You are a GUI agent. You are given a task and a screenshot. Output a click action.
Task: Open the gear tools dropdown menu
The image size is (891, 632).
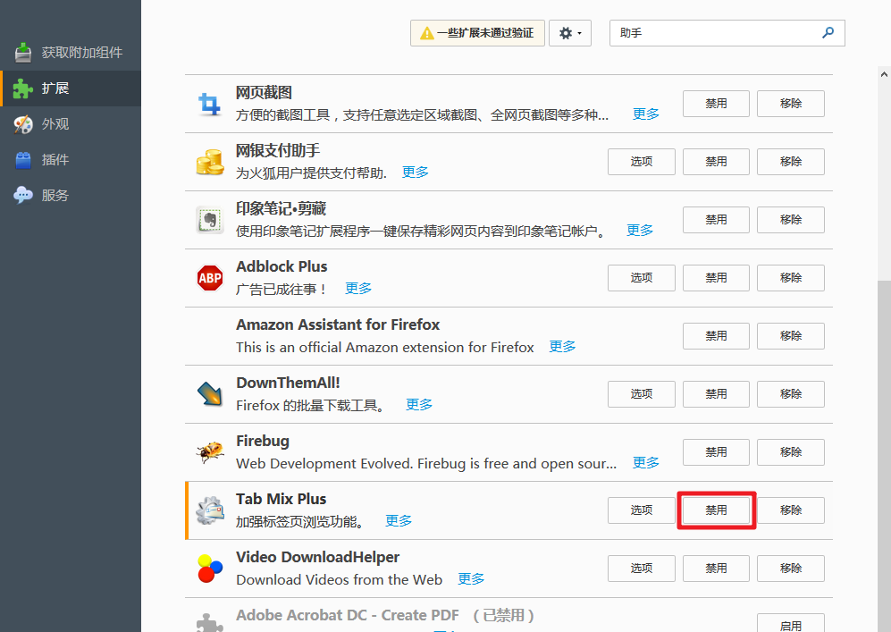[569, 32]
